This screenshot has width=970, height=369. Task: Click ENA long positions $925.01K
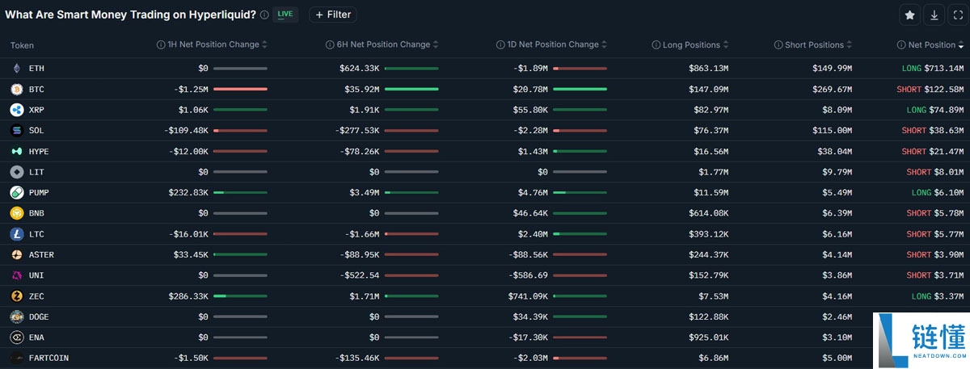coord(708,338)
